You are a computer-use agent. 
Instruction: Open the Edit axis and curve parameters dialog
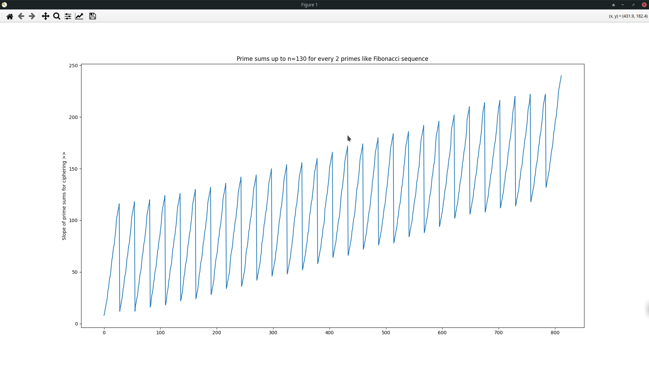79,16
